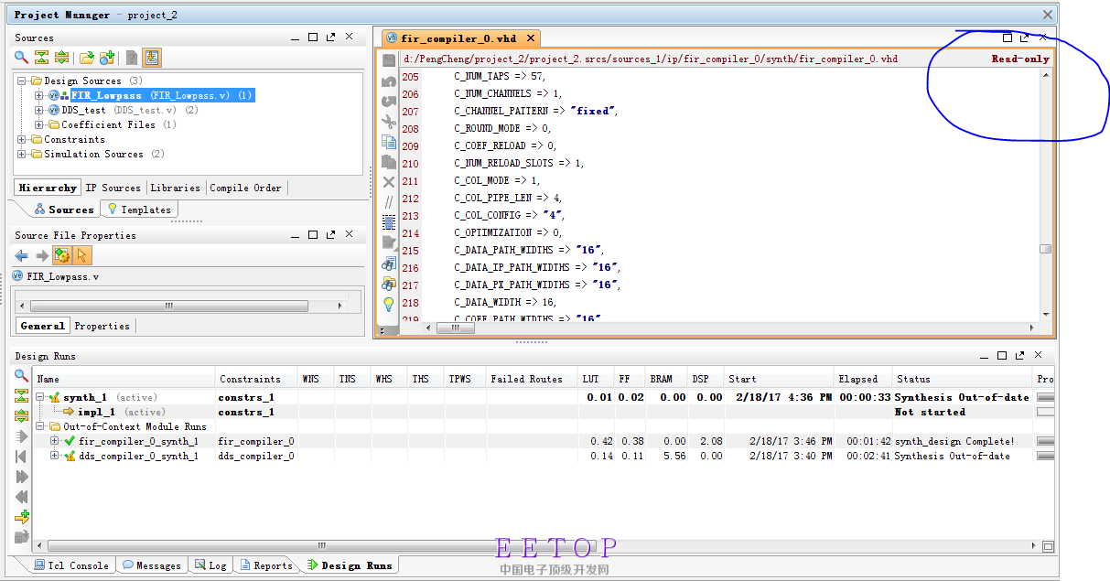Viewport: 1110px width, 581px height.
Task: Expand fir_compiler_0_synth_1 run row
Action: coord(54,442)
